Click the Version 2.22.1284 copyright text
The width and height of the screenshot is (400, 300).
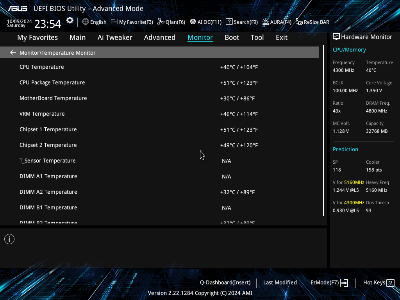[x=200, y=293]
